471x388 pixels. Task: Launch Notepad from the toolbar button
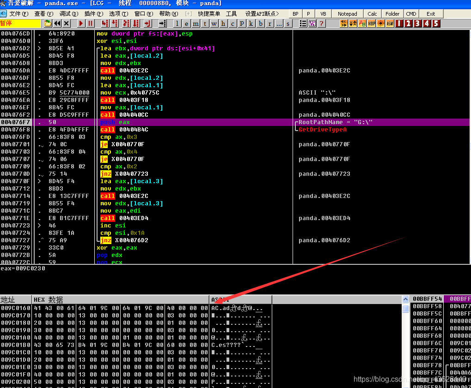[347, 14]
